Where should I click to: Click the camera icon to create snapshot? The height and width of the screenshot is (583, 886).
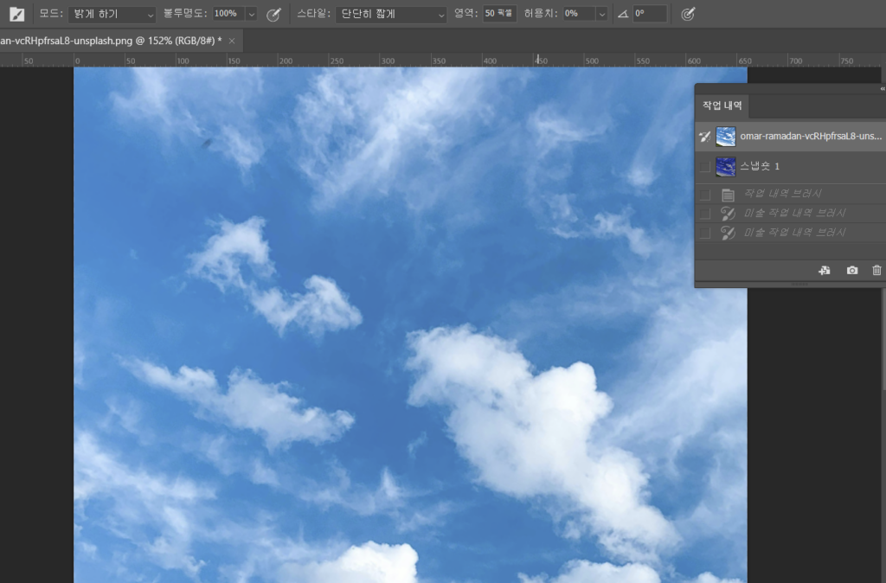point(851,271)
